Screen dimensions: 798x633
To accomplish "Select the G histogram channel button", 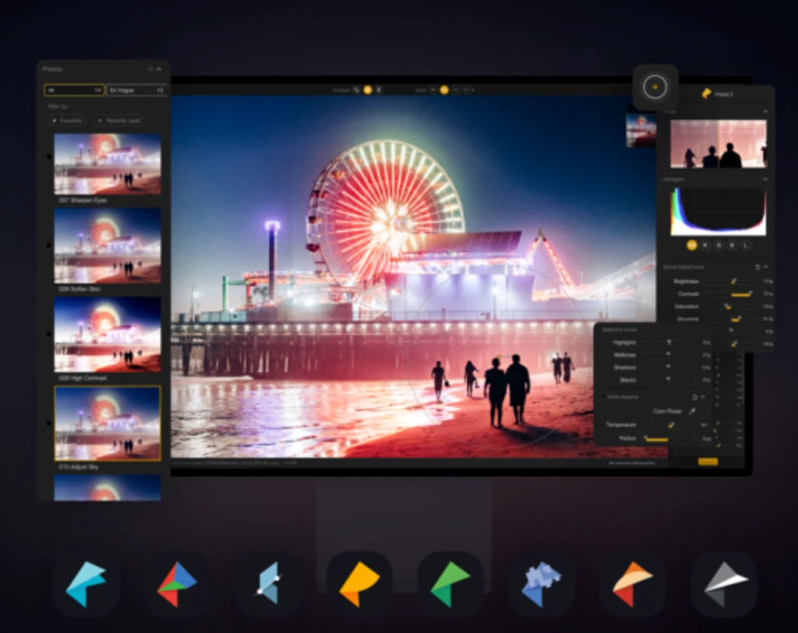I will coord(719,245).
